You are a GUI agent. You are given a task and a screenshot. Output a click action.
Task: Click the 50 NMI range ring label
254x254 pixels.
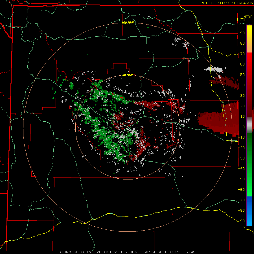tap(128, 75)
